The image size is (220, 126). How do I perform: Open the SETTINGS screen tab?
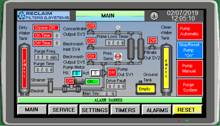(95, 110)
